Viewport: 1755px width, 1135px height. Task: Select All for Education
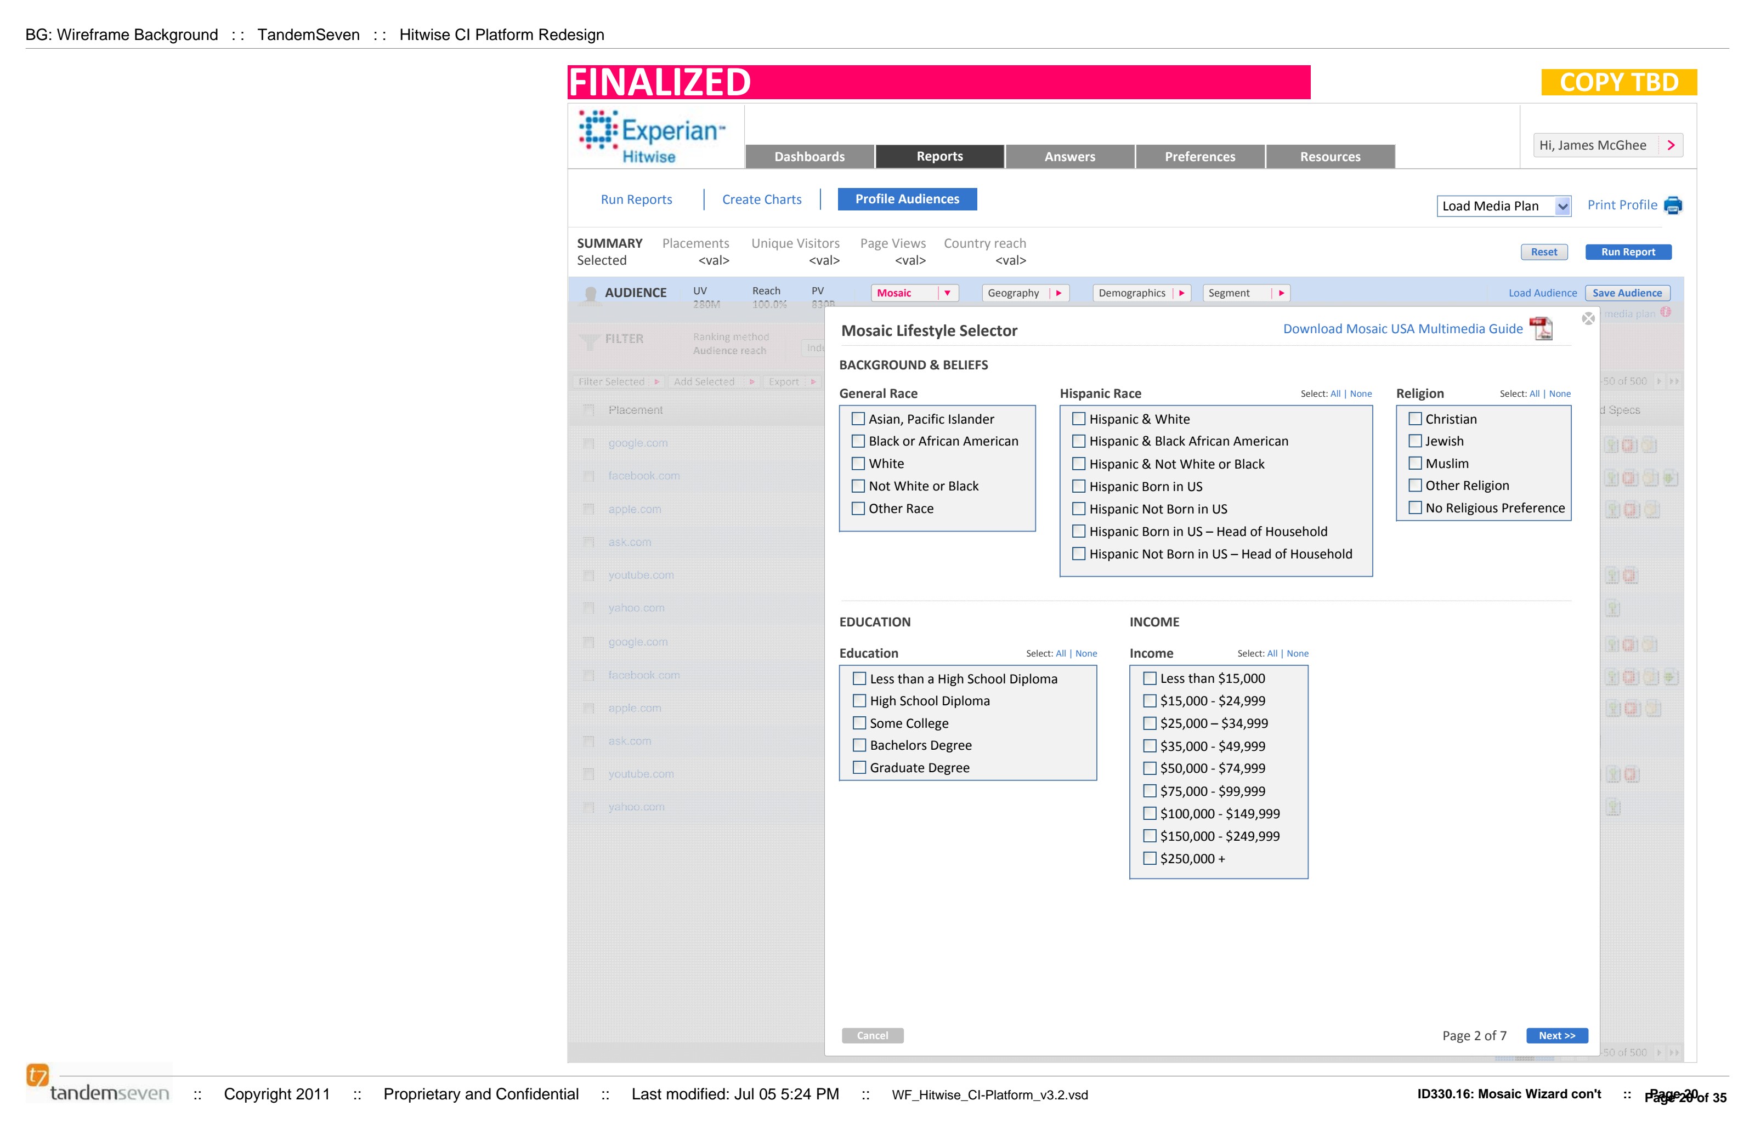(x=1061, y=654)
